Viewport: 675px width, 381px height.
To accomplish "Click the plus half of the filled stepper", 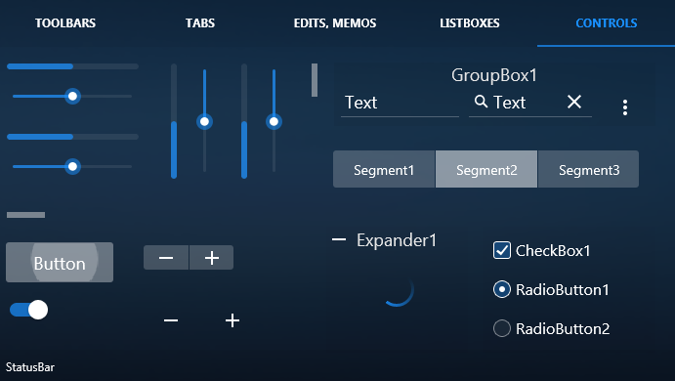I will [212, 258].
